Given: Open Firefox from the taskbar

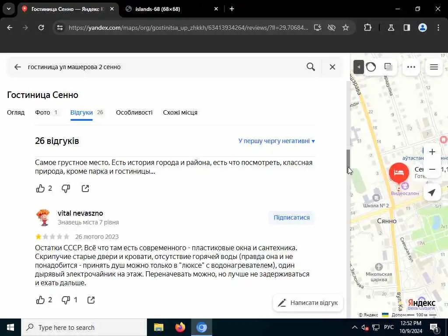Looking at the screenshot, I should coord(180,327).
